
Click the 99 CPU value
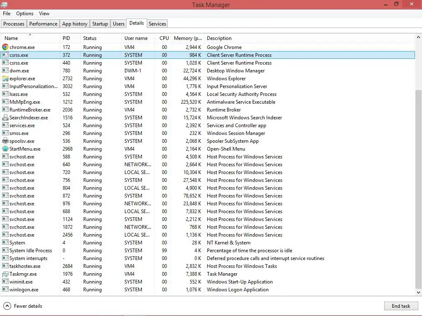point(164,251)
